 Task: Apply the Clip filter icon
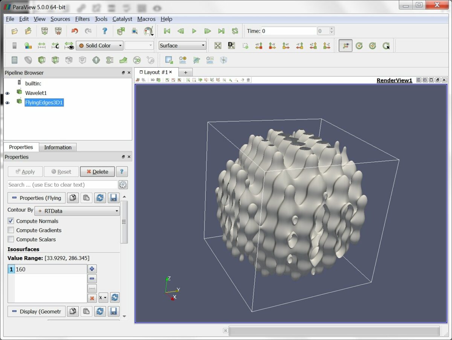tap(41, 60)
